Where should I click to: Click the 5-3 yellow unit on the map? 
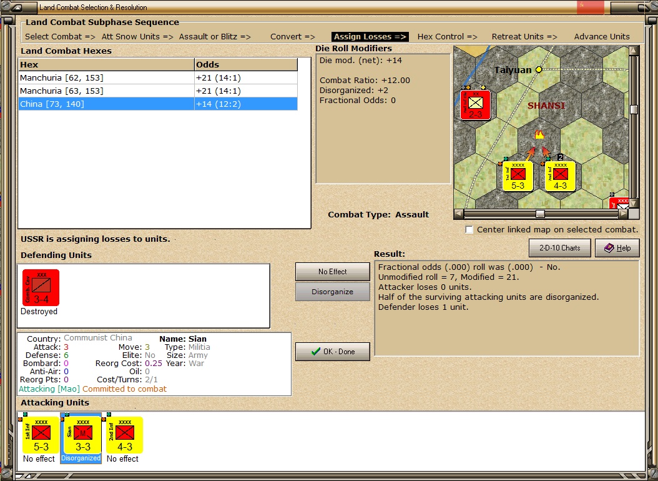(518, 176)
